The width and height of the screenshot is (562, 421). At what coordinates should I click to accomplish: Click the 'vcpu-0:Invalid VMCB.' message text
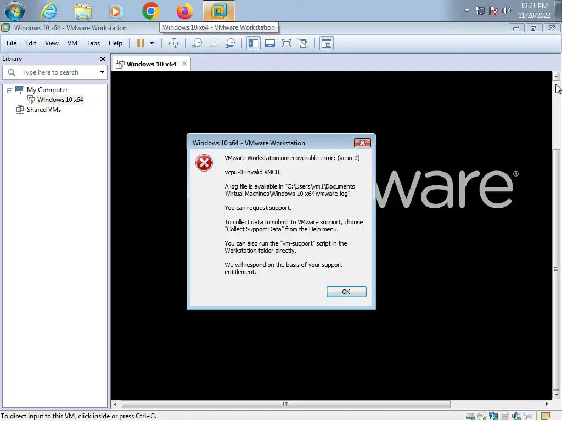coord(252,172)
